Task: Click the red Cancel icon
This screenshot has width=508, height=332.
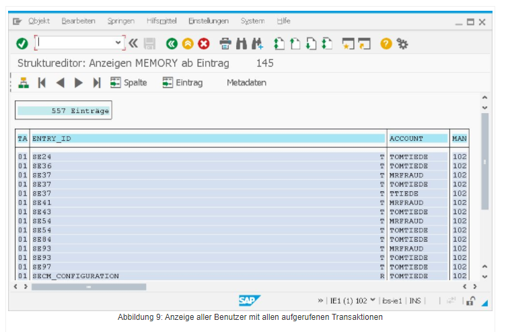Action: [203, 44]
